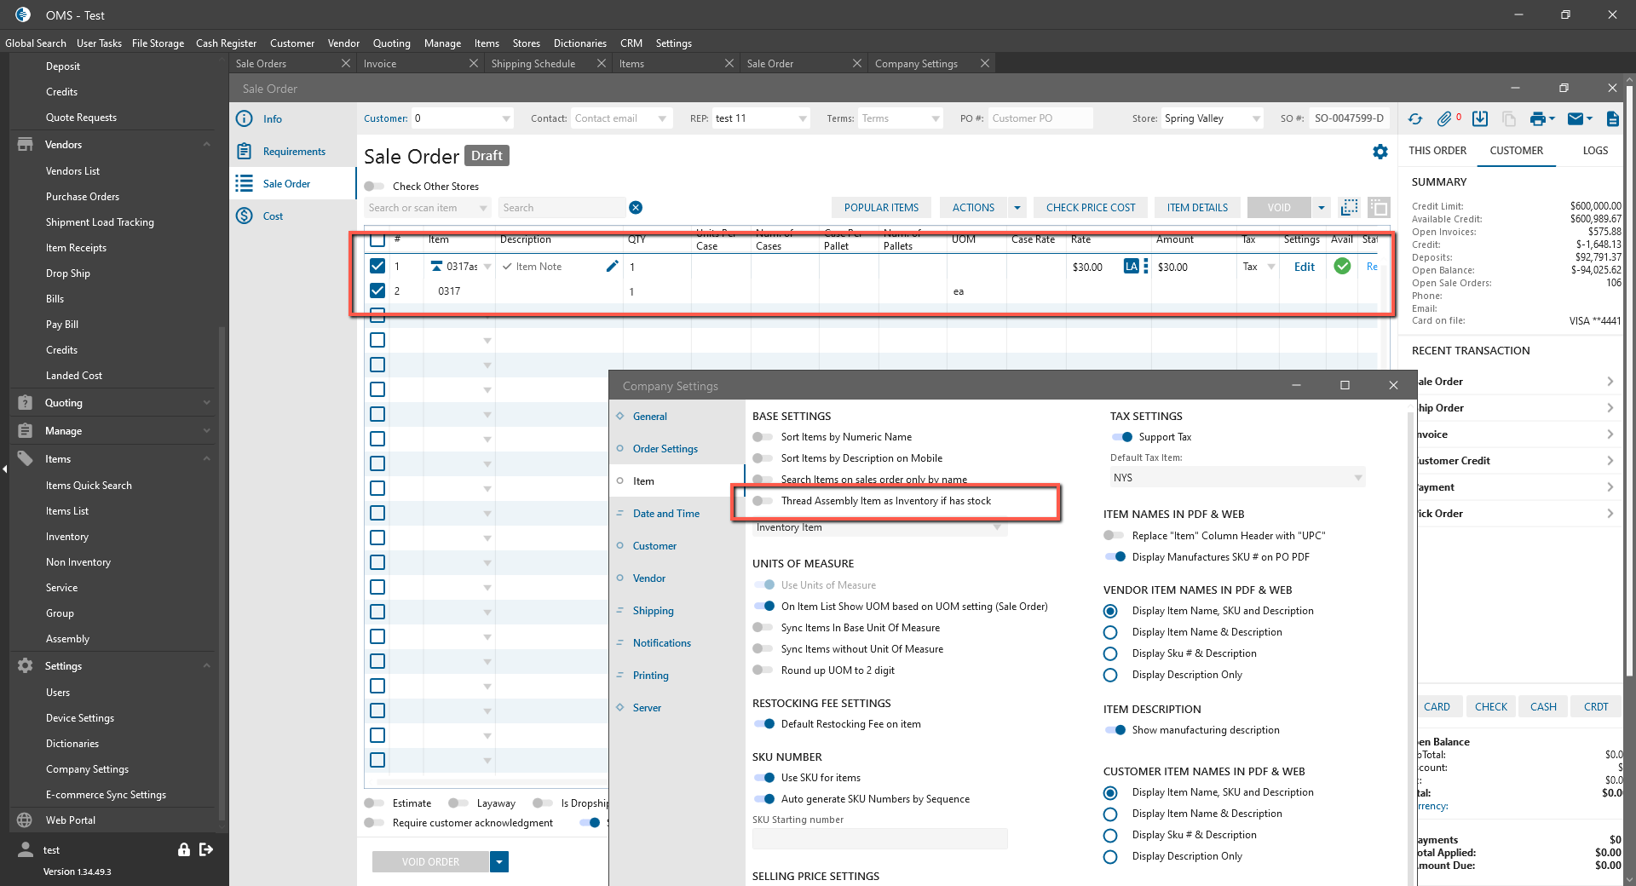Image resolution: width=1636 pixels, height=886 pixels.
Task: Click the lock icon next to username
Action: (183, 849)
